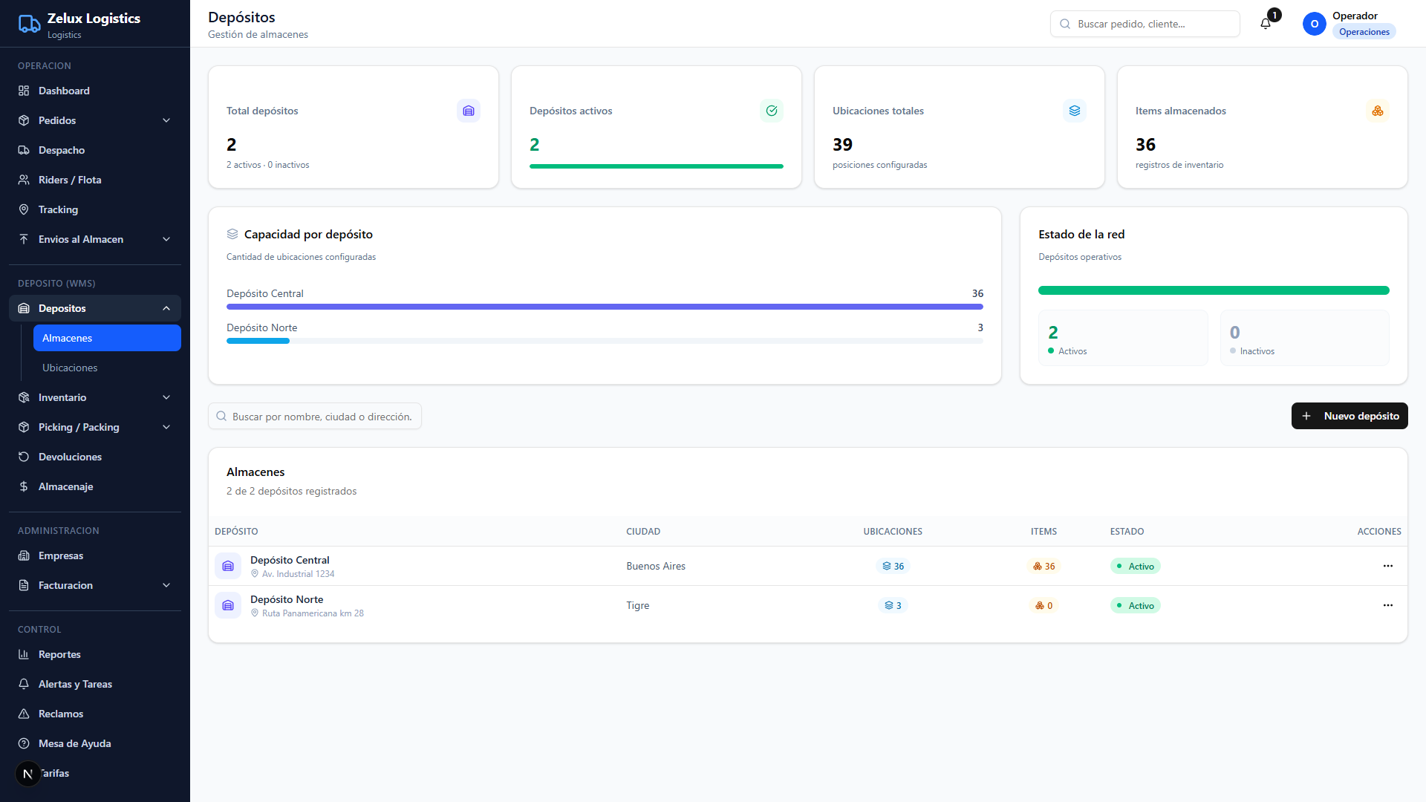This screenshot has width=1426, height=802.
Task: Click the Activo badge for Depósito Norte
Action: pyautogui.click(x=1135, y=605)
